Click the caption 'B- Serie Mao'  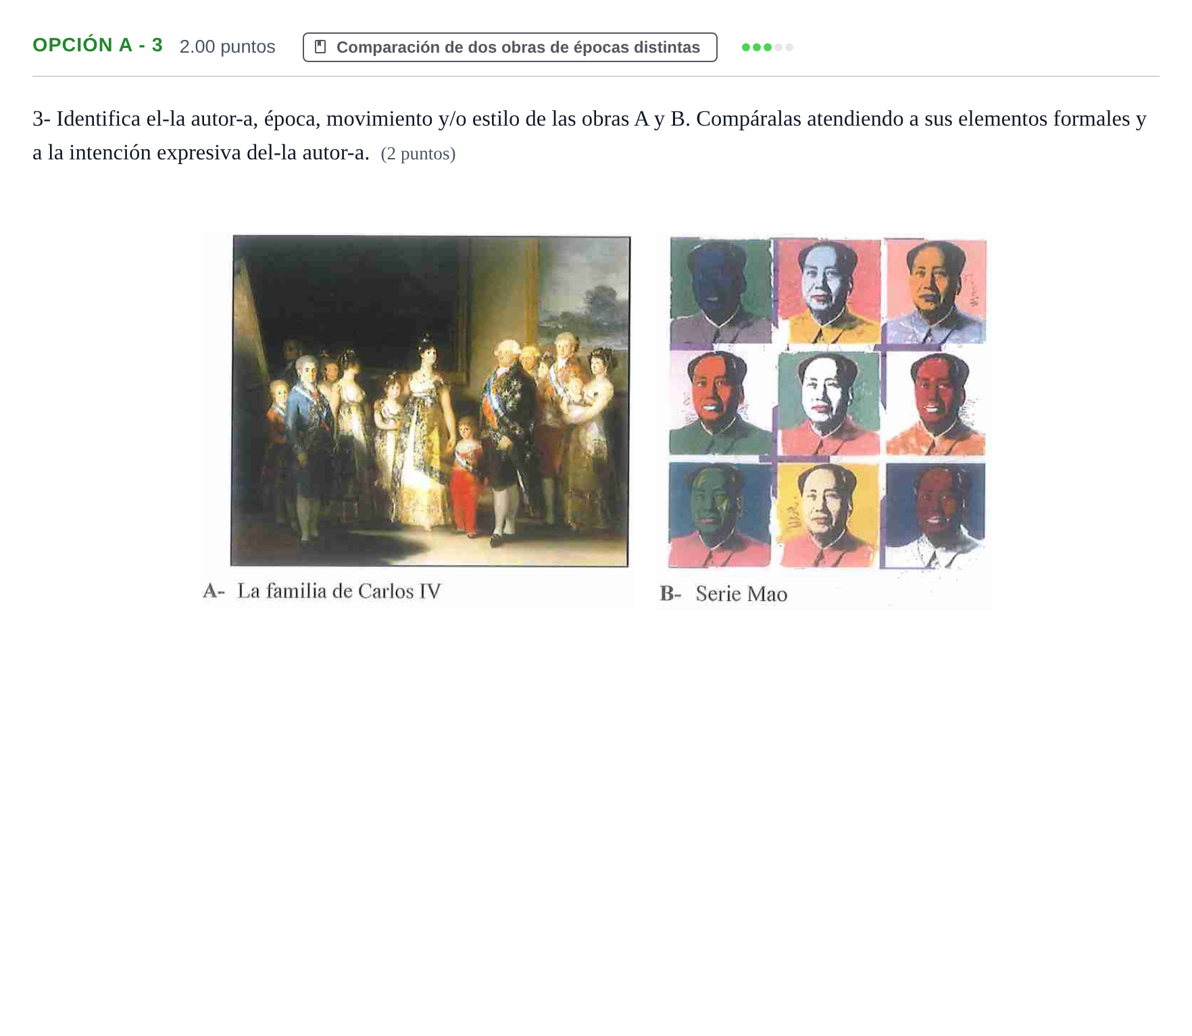click(724, 594)
